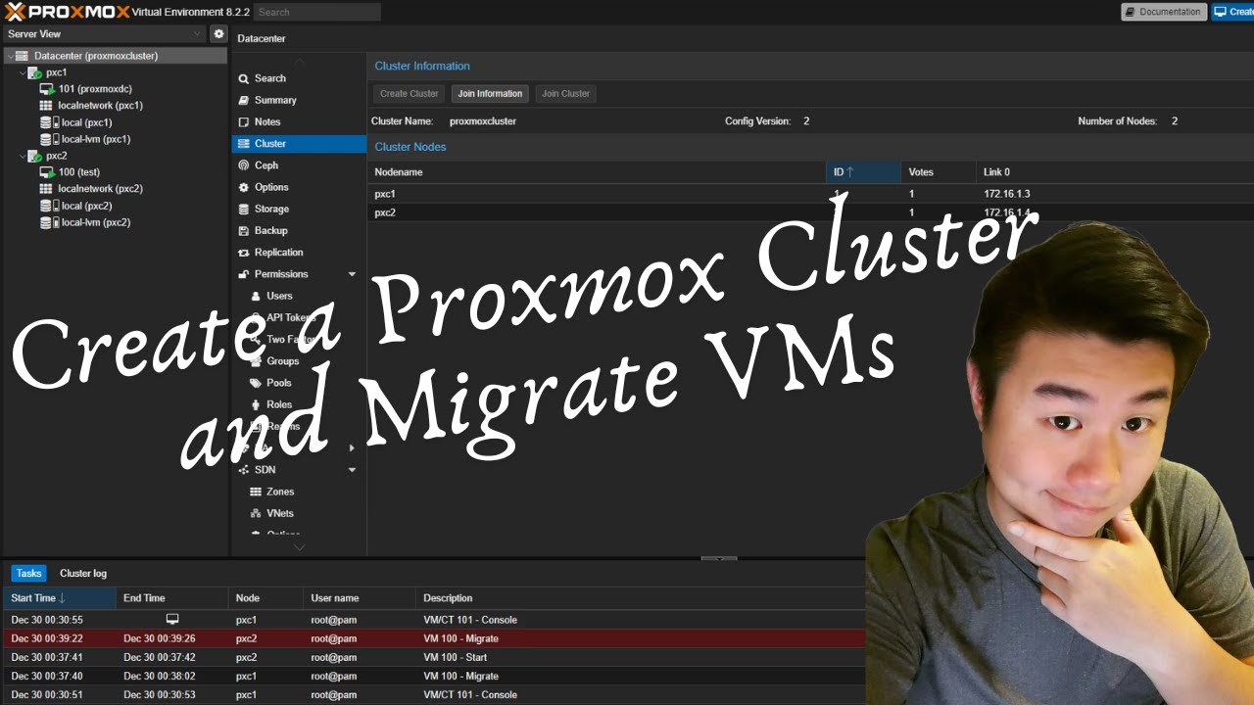The image size is (1254, 705).
Task: Click the SDN network icon
Action: [x=245, y=470]
